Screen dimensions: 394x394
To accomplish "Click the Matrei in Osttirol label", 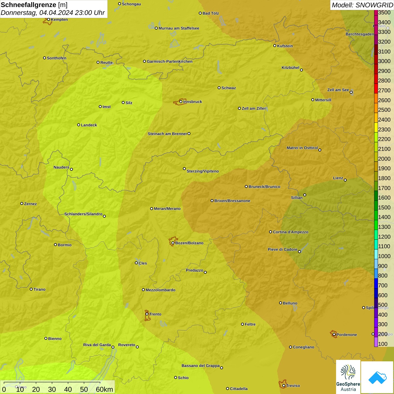I will coord(302,148).
